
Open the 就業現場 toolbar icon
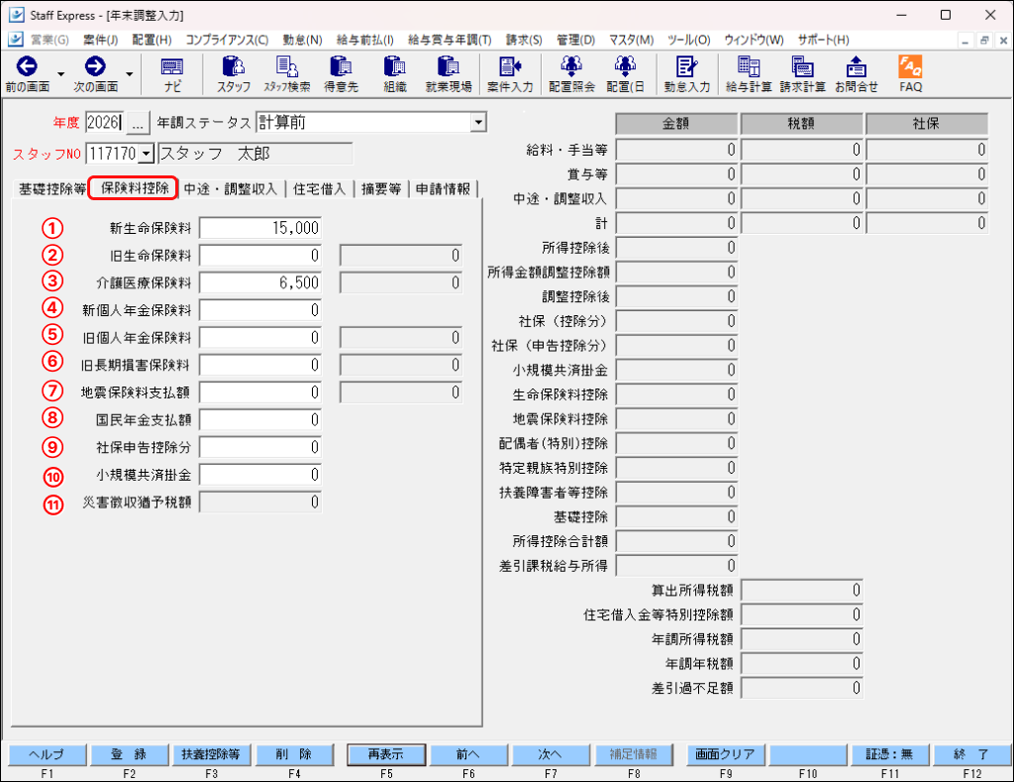tap(449, 73)
